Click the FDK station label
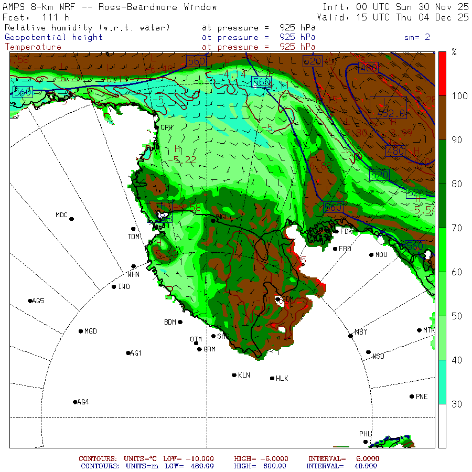This screenshot has height=472, width=472. pyautogui.click(x=346, y=231)
